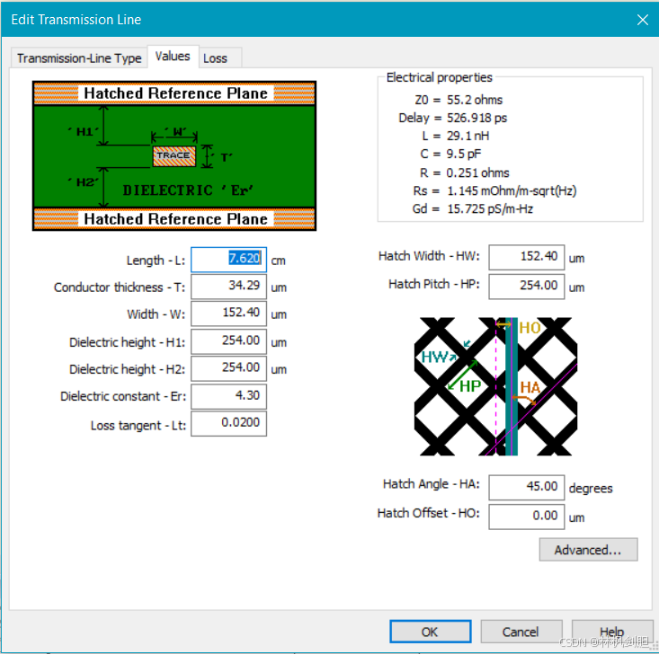659x654 pixels.
Task: Click the green HP label in hatch diagram
Action: (470, 386)
